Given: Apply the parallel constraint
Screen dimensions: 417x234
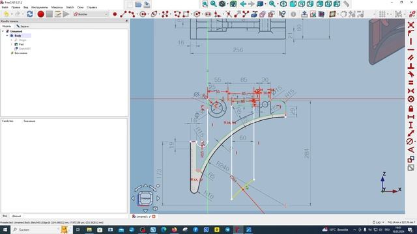Looking at the screenshot, I should tap(411, 58).
